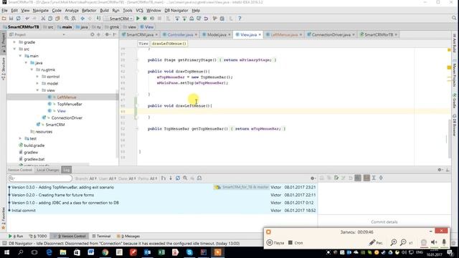Open the File menu

tap(4, 10)
